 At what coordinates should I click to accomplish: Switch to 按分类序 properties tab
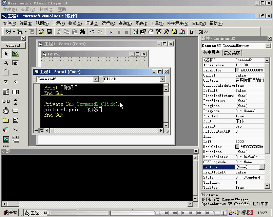click(x=232, y=53)
